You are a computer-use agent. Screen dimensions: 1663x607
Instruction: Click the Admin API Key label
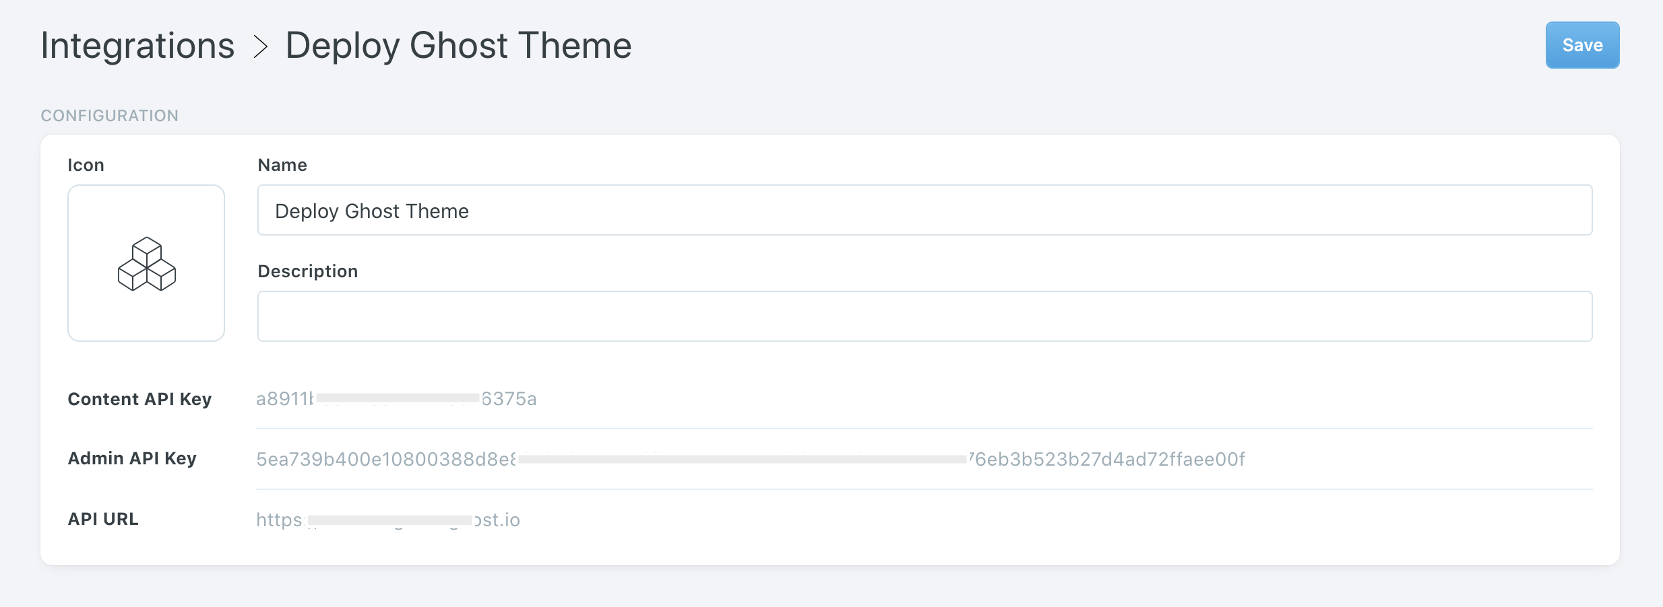(132, 458)
